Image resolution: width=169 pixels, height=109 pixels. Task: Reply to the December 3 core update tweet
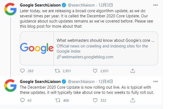(23, 71)
